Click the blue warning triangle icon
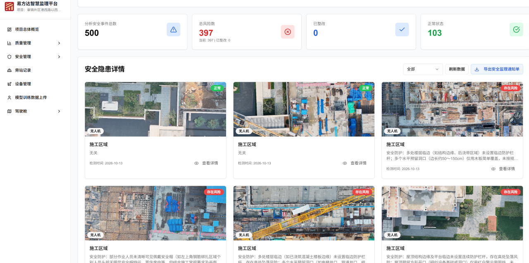The image size is (529, 263). pyautogui.click(x=174, y=30)
